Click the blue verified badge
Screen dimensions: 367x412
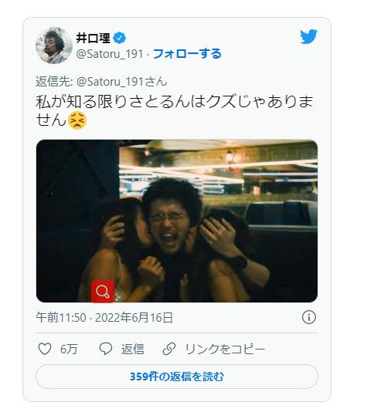click(x=120, y=39)
